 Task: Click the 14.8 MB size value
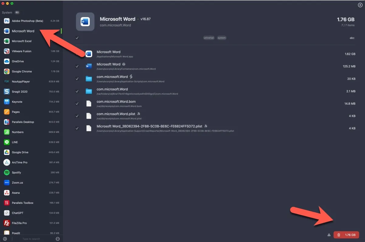pos(350,103)
